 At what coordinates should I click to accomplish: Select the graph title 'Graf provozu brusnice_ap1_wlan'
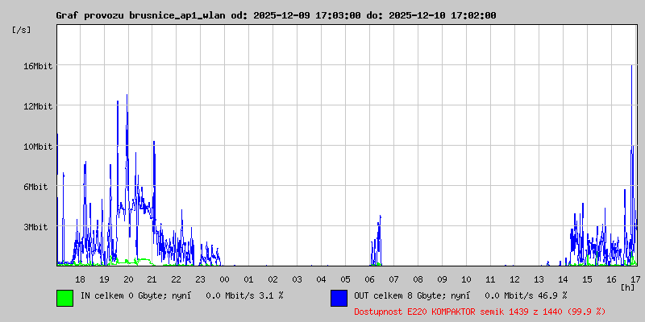point(140,15)
